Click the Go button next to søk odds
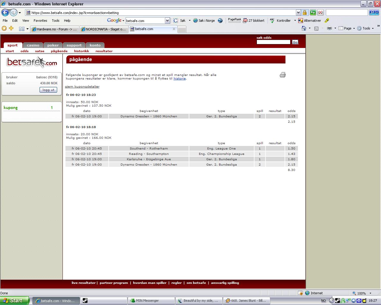The image size is (381, 305). click(295, 42)
